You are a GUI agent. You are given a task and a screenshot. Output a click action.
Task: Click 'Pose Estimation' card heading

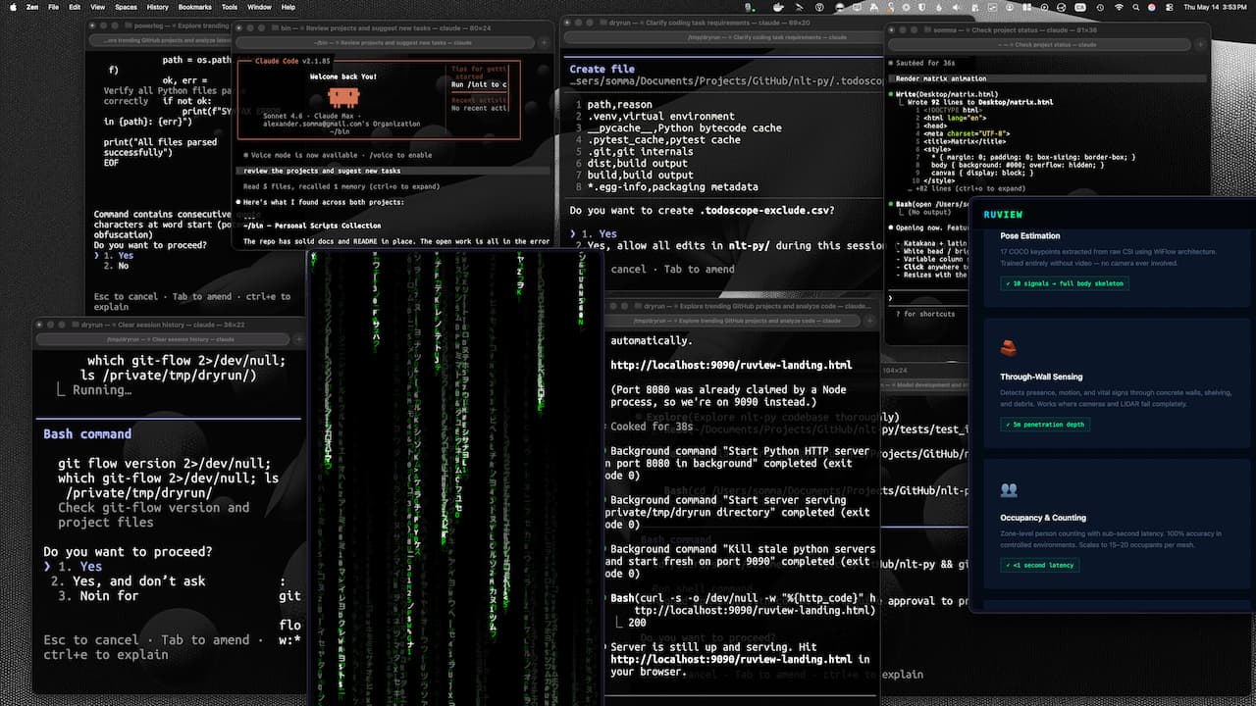1030,235
